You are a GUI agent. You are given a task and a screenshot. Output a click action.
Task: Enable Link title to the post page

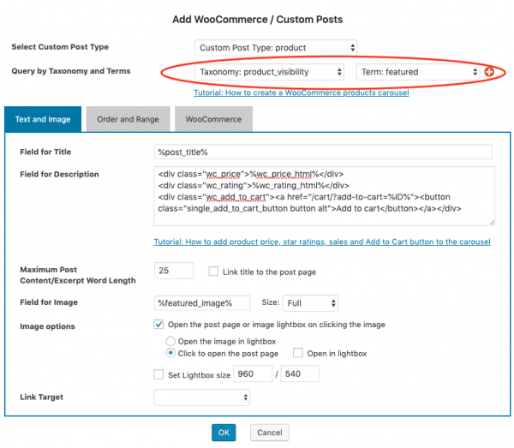(x=214, y=272)
